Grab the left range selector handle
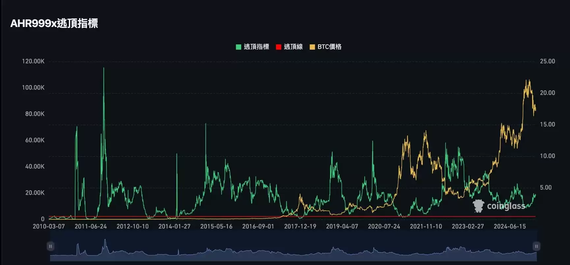 (x=50, y=246)
